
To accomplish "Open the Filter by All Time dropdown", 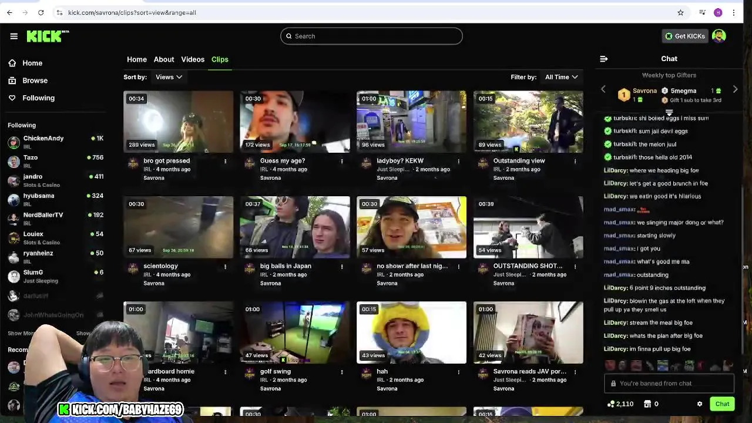I will [561, 77].
